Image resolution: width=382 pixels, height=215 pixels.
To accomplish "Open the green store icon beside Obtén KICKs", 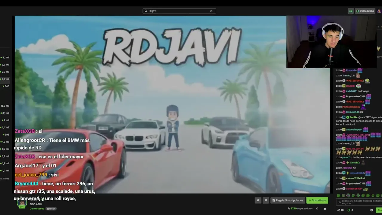I will 351,11.
